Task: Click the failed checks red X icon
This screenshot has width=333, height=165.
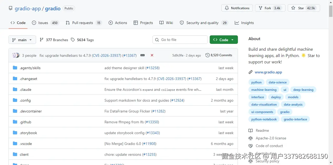Action: point(152,55)
